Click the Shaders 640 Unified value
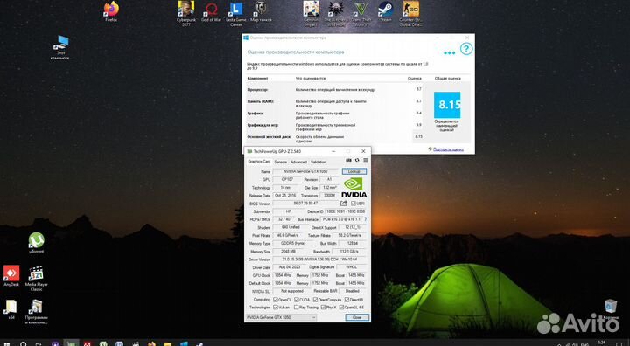The width and height of the screenshot is (630, 346). click(x=290, y=227)
